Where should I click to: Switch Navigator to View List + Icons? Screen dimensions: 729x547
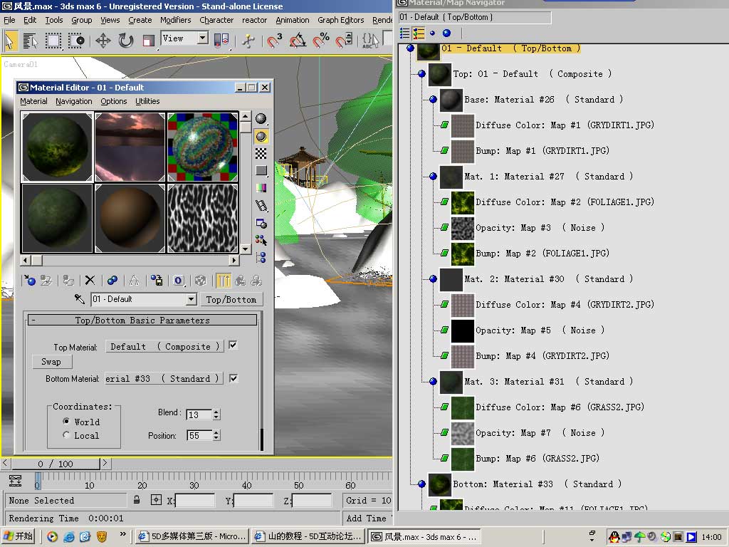click(x=419, y=33)
